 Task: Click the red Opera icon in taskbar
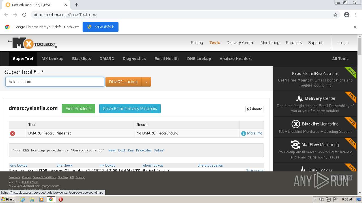pyautogui.click(x=61, y=199)
